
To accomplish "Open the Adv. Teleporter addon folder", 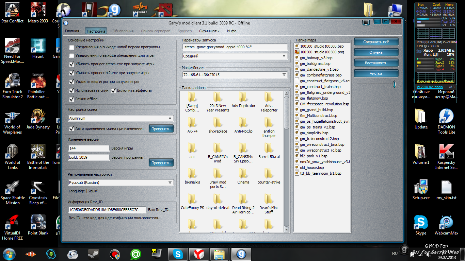I will (x=269, y=102).
